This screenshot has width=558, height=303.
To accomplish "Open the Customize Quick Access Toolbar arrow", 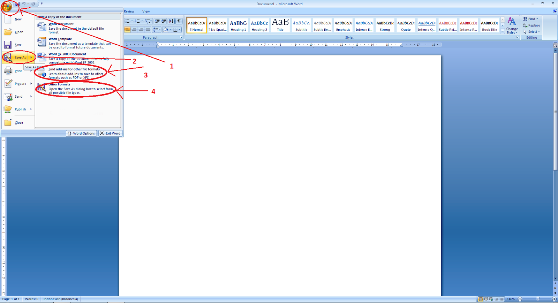I will coord(42,4).
